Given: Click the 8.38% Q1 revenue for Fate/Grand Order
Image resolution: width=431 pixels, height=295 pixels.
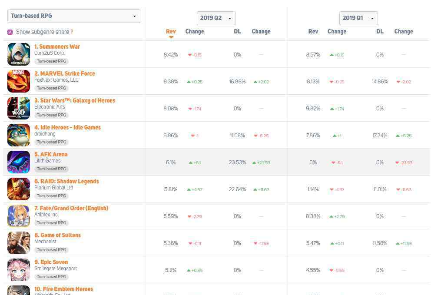Looking at the screenshot, I should coord(313,216).
